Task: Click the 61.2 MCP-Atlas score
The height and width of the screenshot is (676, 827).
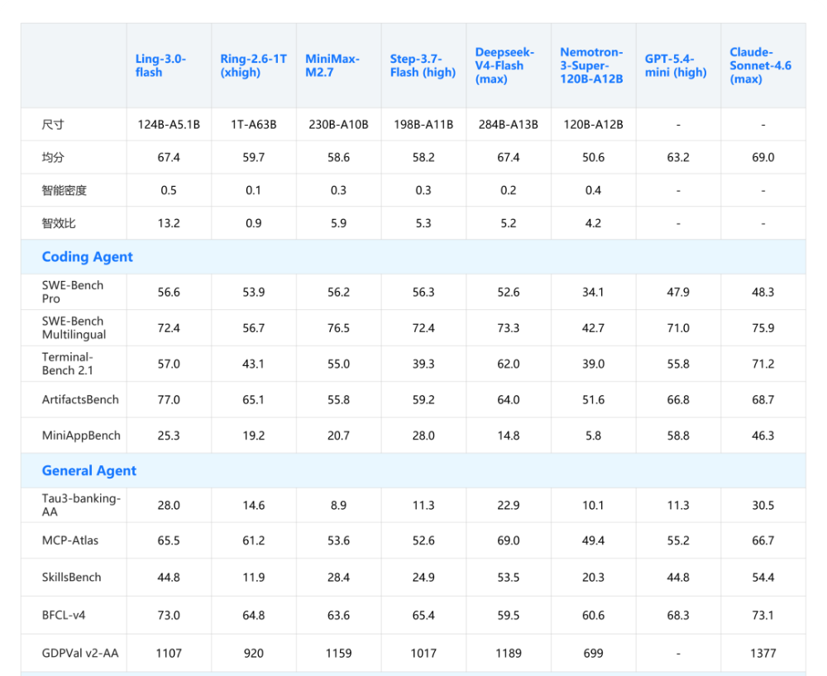Action: pyautogui.click(x=254, y=540)
